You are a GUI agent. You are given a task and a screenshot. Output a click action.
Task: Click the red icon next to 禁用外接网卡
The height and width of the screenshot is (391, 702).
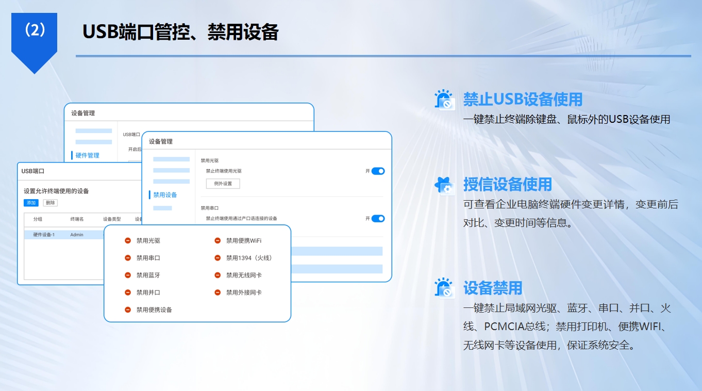[218, 292]
